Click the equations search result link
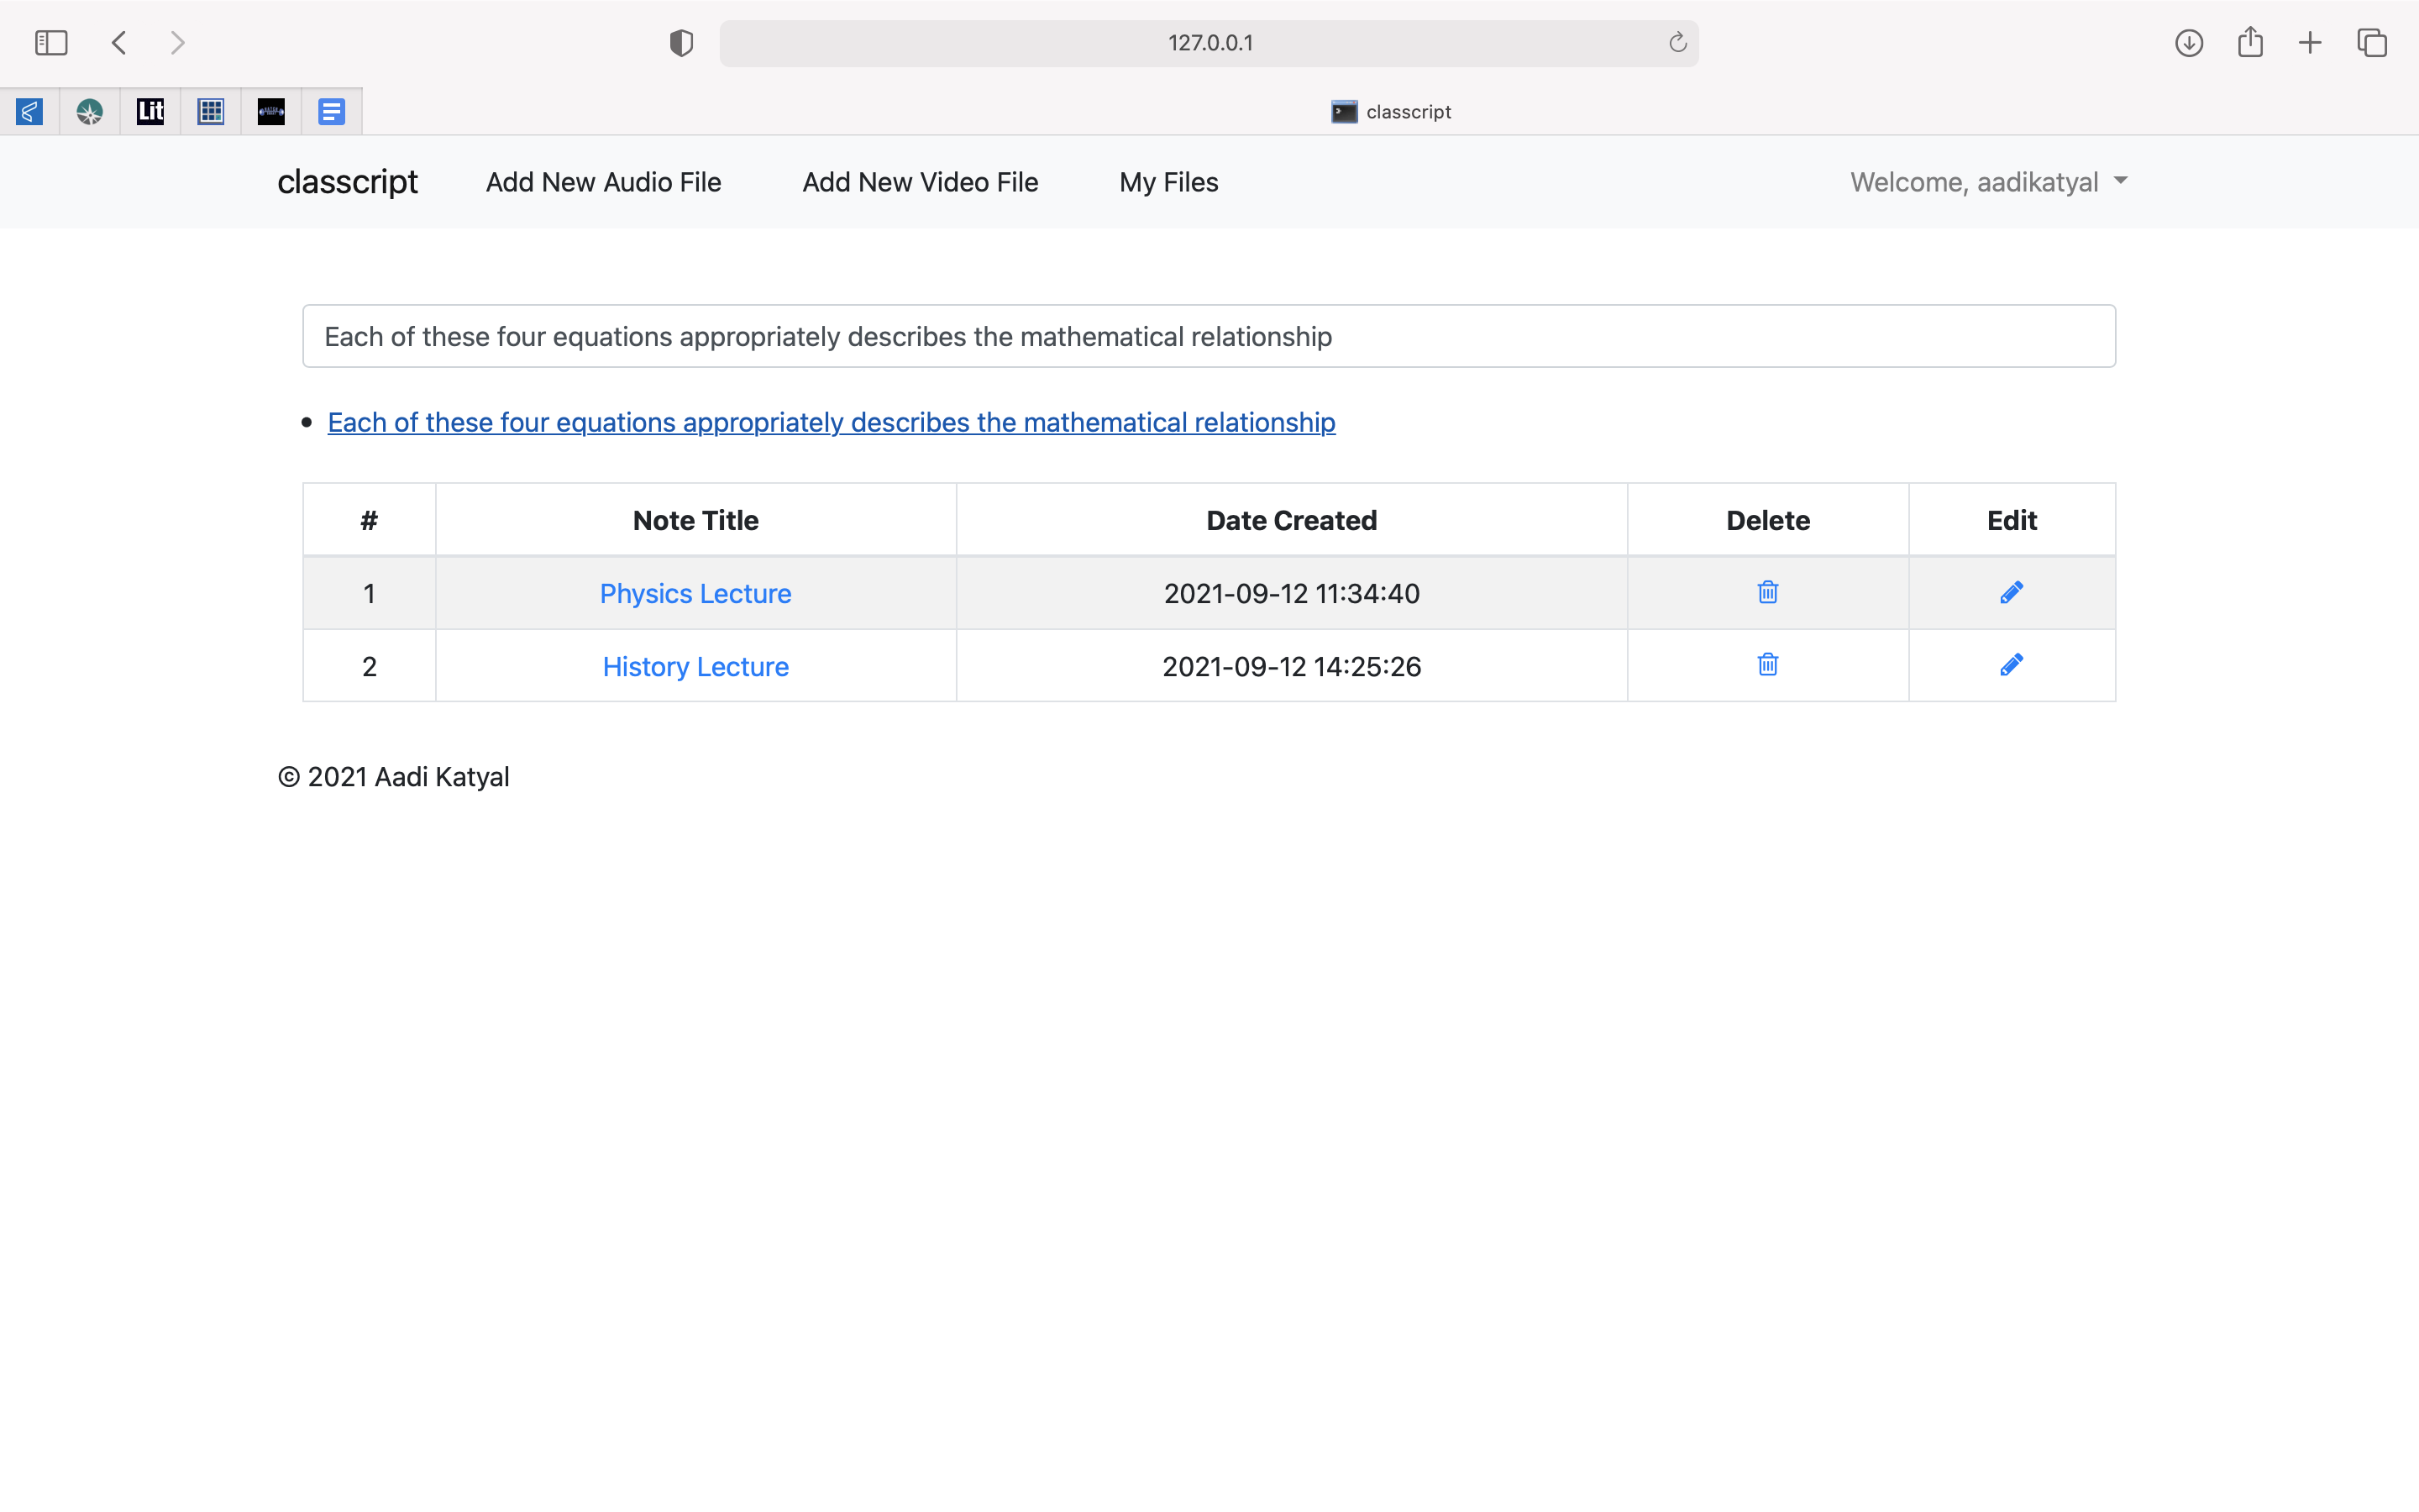 coord(831,422)
